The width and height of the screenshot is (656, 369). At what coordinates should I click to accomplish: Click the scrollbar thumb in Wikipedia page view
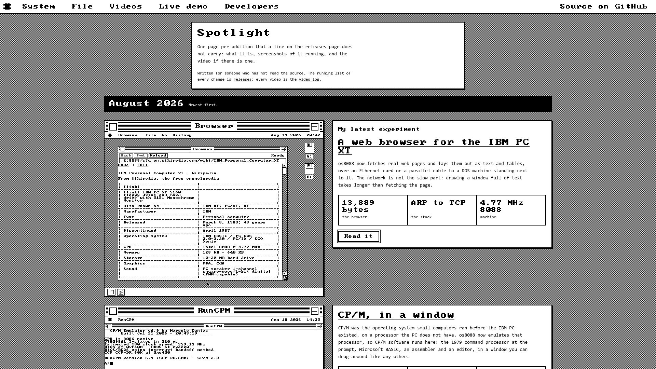tap(285, 171)
